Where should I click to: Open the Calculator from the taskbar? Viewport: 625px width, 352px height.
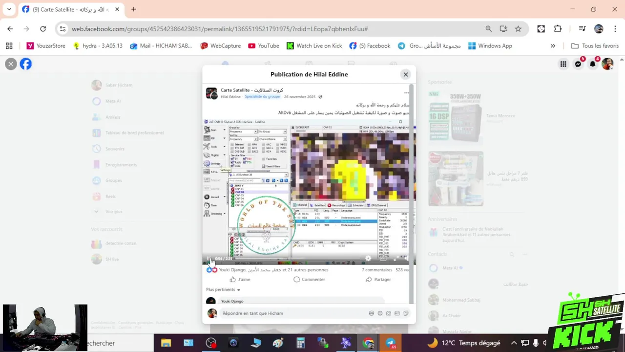point(300,343)
